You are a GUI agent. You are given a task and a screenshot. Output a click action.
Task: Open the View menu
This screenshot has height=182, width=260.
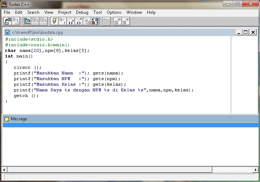(x=49, y=12)
